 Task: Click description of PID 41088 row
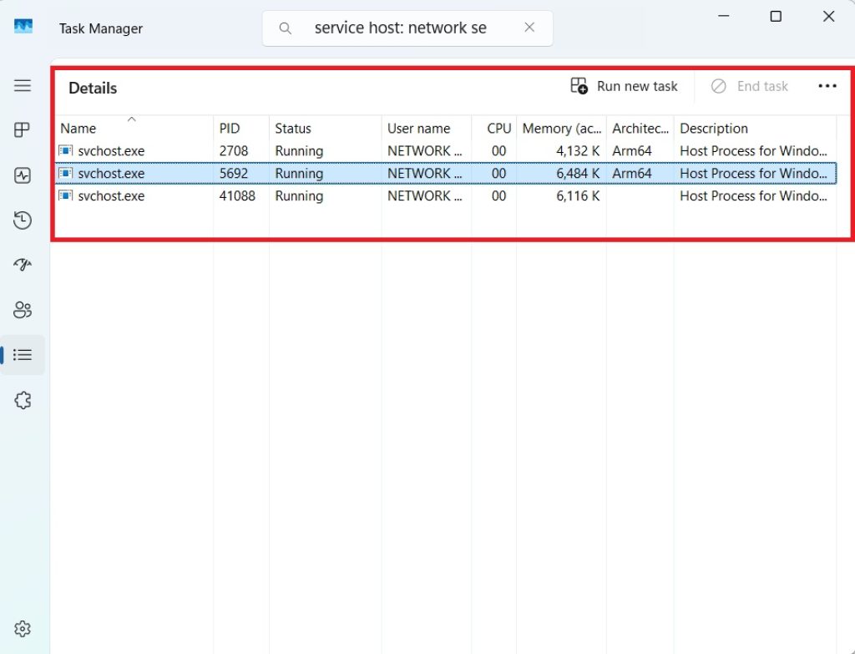click(754, 195)
